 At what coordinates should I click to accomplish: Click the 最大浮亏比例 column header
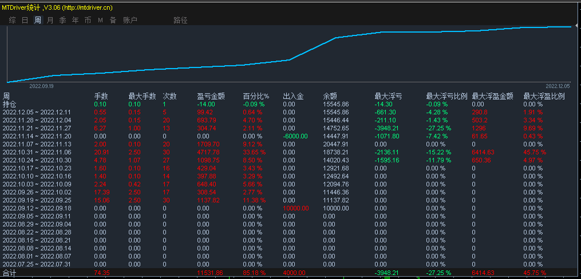pos(447,96)
